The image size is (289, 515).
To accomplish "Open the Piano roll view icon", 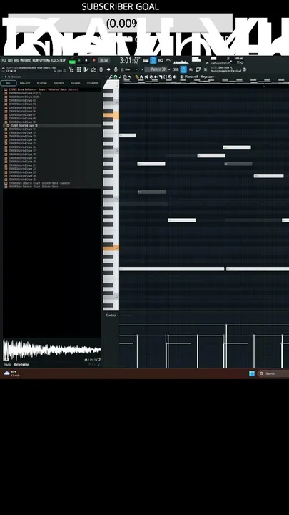I will (x=86, y=69).
